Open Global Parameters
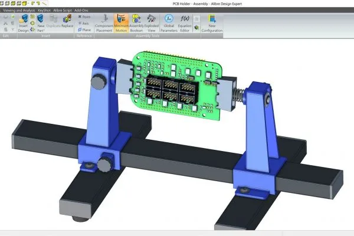The image size is (354, 236). 169,23
